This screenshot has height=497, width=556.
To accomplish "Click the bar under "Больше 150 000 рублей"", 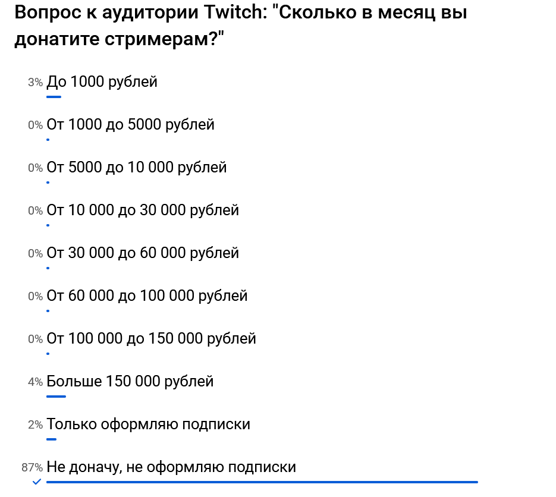I will [56, 396].
